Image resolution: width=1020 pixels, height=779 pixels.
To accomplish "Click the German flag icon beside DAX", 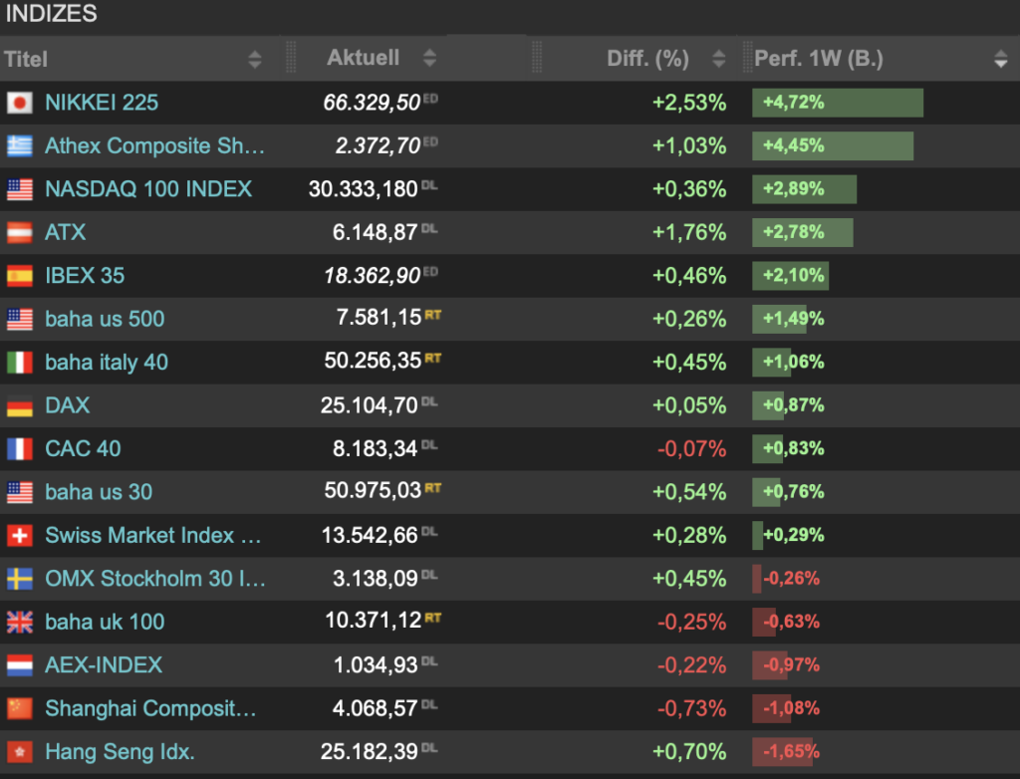I will click(x=20, y=405).
